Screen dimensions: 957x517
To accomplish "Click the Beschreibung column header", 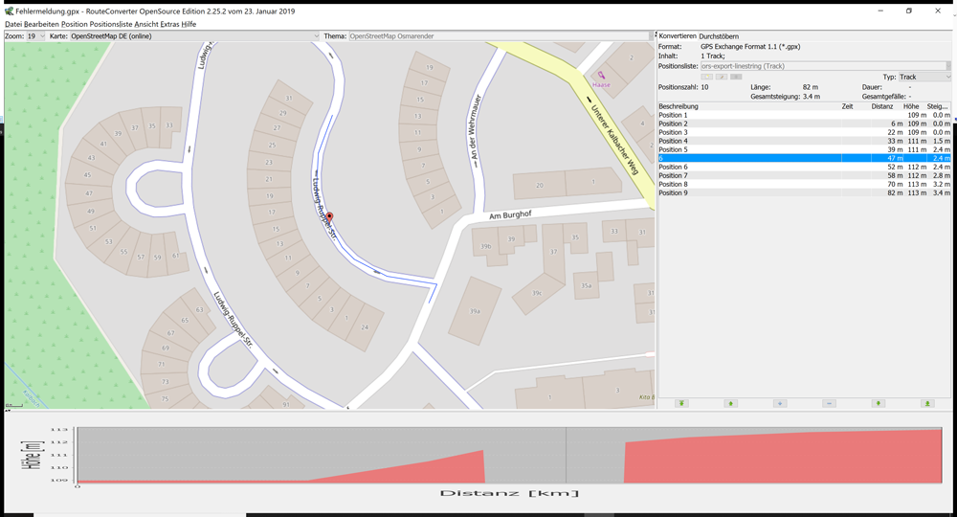I will coord(679,106).
